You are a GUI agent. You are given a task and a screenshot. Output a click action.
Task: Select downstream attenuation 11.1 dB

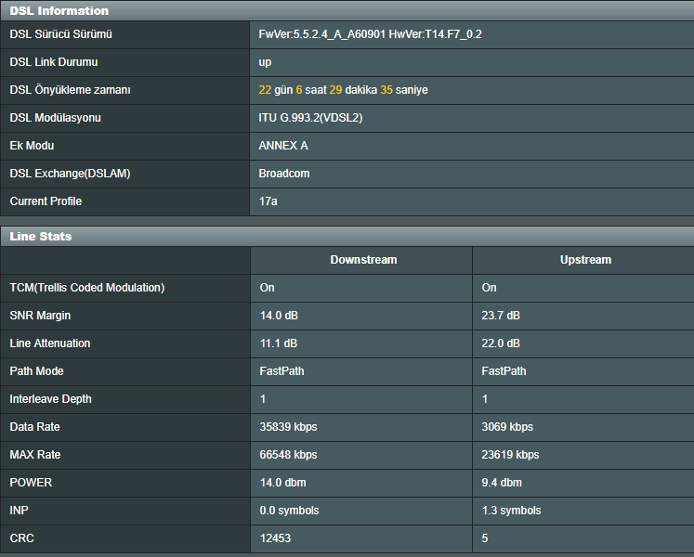tap(279, 343)
